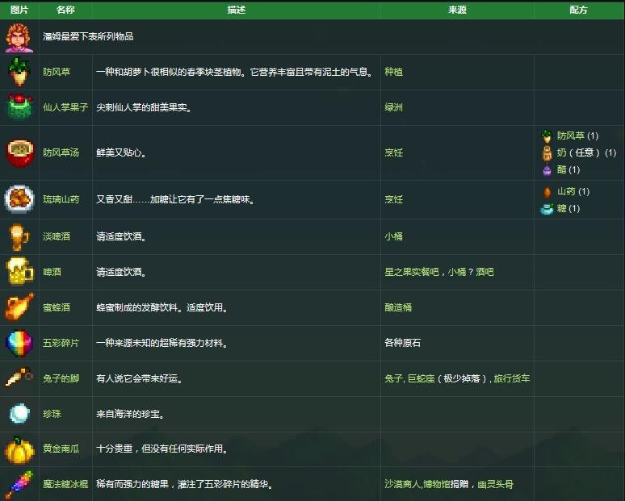Viewport: 625px width, 501px height.
Task: Click the pale ale glass icon
Action: (19, 236)
